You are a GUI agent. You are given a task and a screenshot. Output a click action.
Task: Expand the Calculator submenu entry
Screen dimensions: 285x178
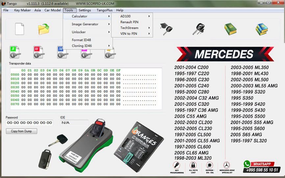(x=88, y=16)
